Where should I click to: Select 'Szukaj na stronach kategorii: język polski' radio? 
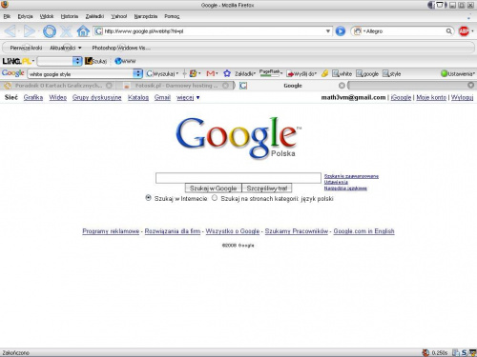(x=215, y=198)
